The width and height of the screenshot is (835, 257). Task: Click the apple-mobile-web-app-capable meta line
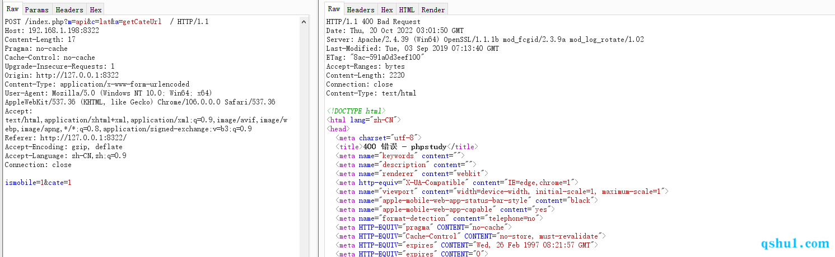click(445, 210)
